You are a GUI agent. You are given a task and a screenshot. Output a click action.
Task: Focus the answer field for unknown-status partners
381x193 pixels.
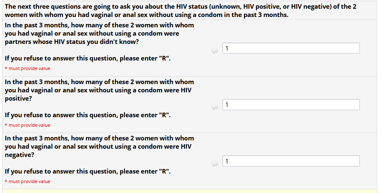(x=291, y=48)
